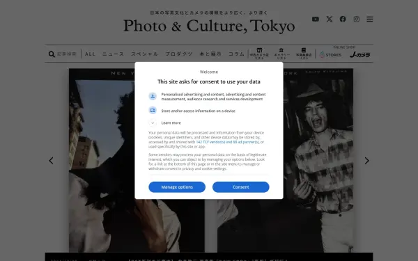Go to previous carousel slide arrow
This screenshot has width=418, height=261.
(x=51, y=161)
